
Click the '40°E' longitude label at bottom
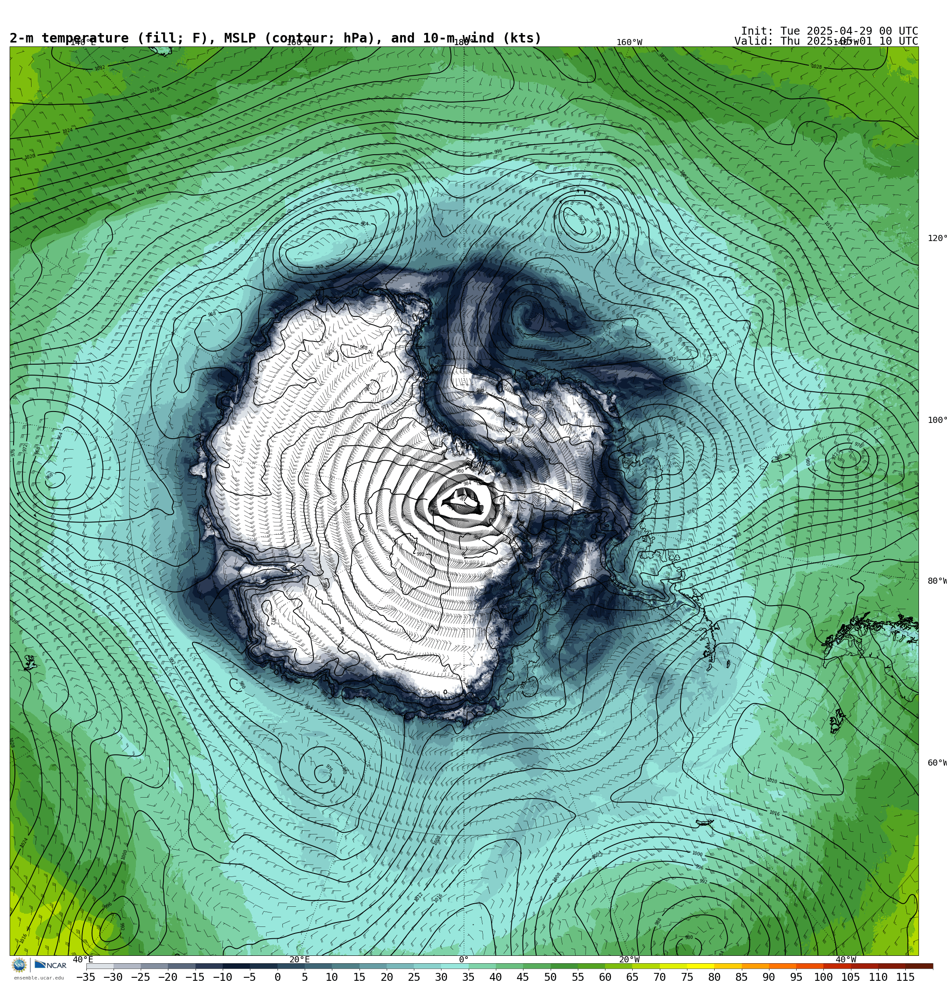[83, 959]
